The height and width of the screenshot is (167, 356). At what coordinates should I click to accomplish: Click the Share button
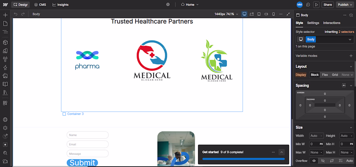[x=328, y=5]
